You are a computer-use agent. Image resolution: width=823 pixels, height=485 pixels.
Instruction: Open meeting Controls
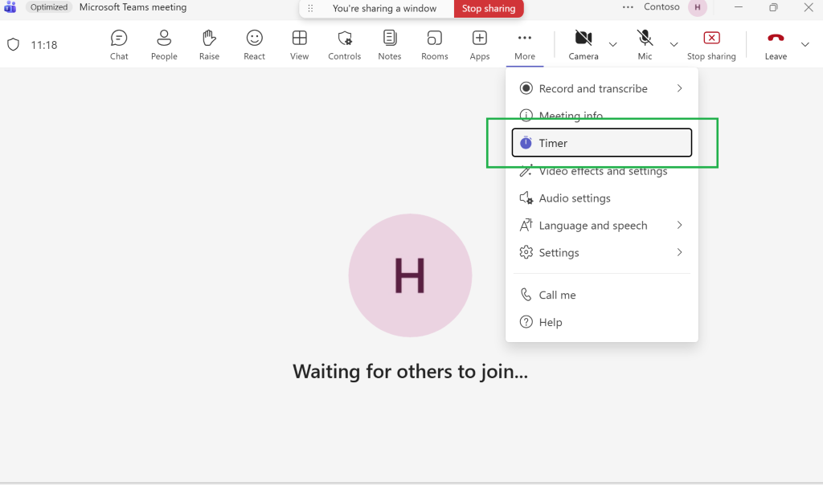pos(344,45)
